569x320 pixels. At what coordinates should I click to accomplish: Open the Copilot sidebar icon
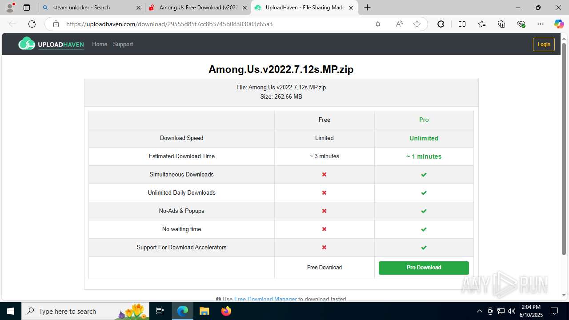[559, 24]
